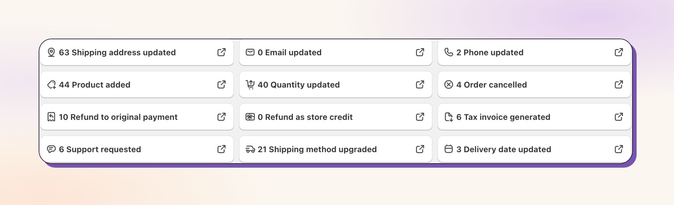674x205 pixels.
Task: Click the phone handset icon
Action: (449, 52)
